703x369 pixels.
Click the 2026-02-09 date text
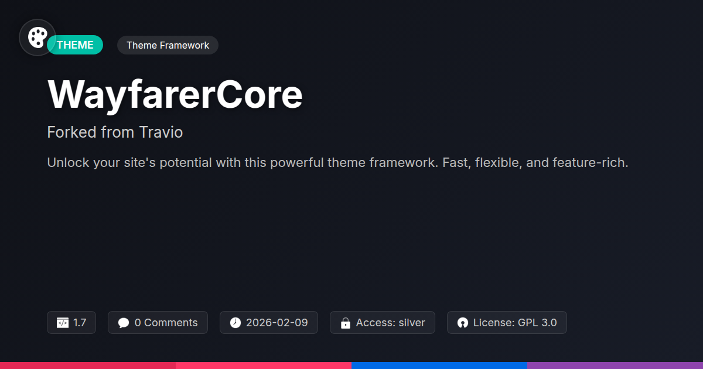(x=277, y=323)
